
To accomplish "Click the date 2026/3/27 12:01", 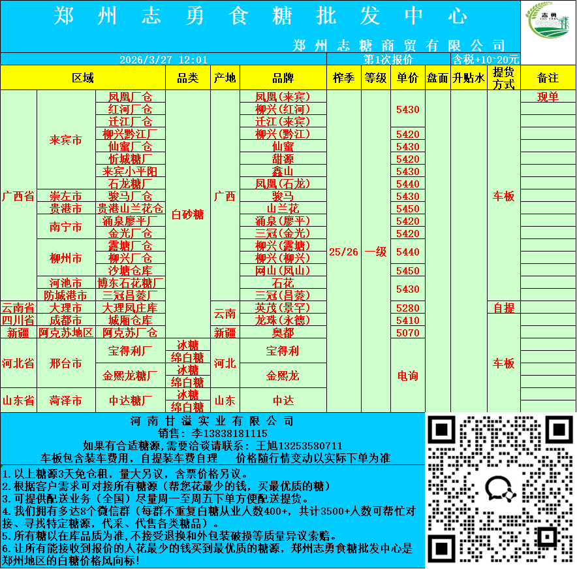I will pos(163,59).
